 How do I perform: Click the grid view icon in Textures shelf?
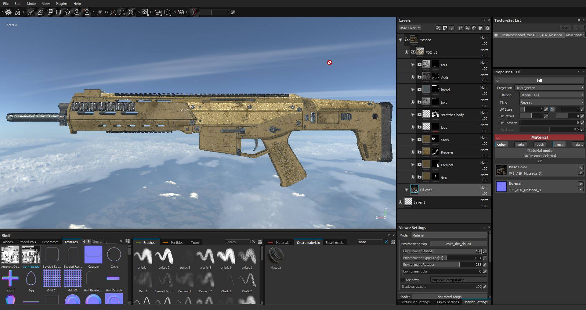click(x=128, y=241)
